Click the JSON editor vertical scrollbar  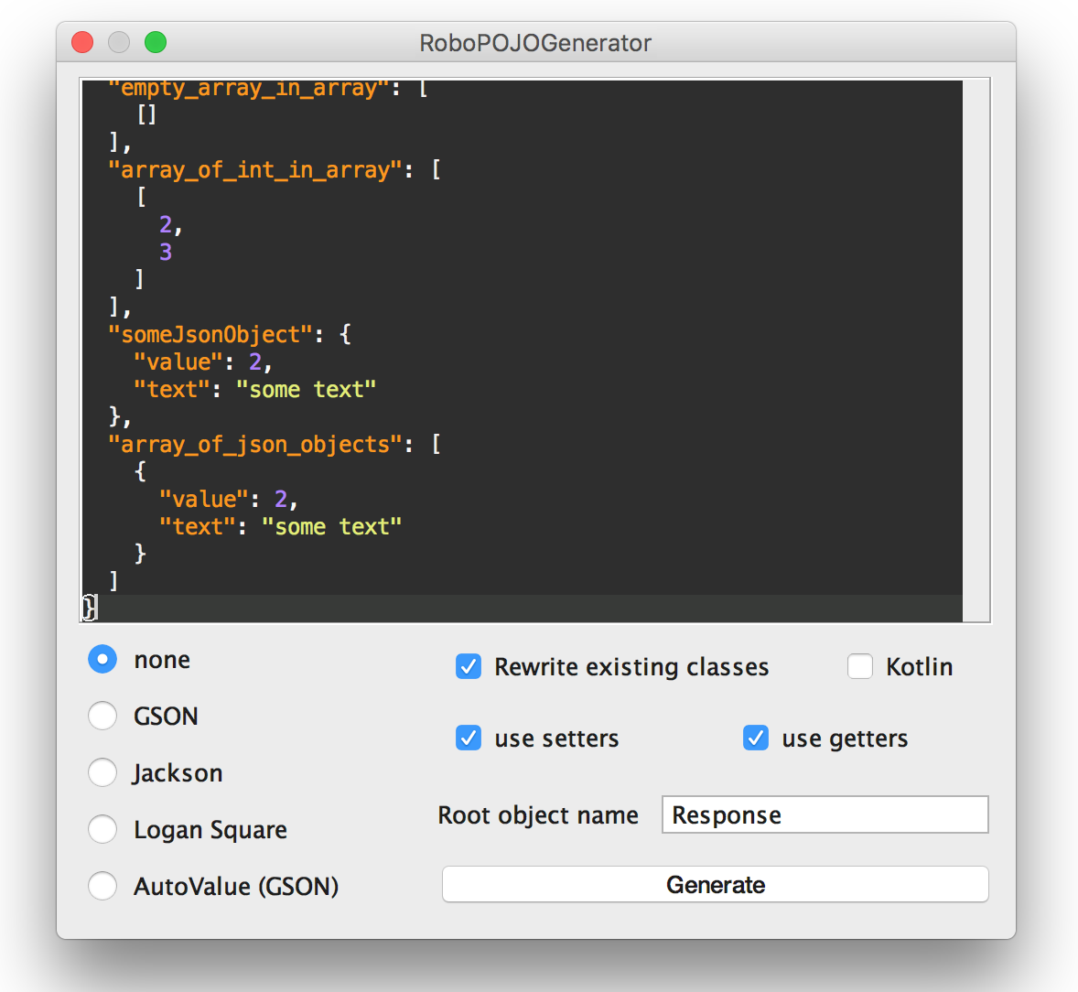coord(976,350)
